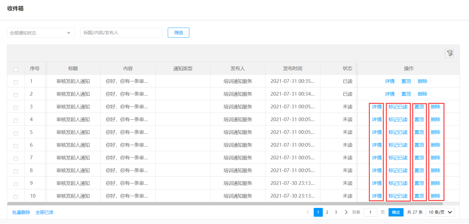Image resolution: width=469 pixels, height=224 pixels.
Task: Open 详情 for row 1
Action: pyautogui.click(x=390, y=81)
